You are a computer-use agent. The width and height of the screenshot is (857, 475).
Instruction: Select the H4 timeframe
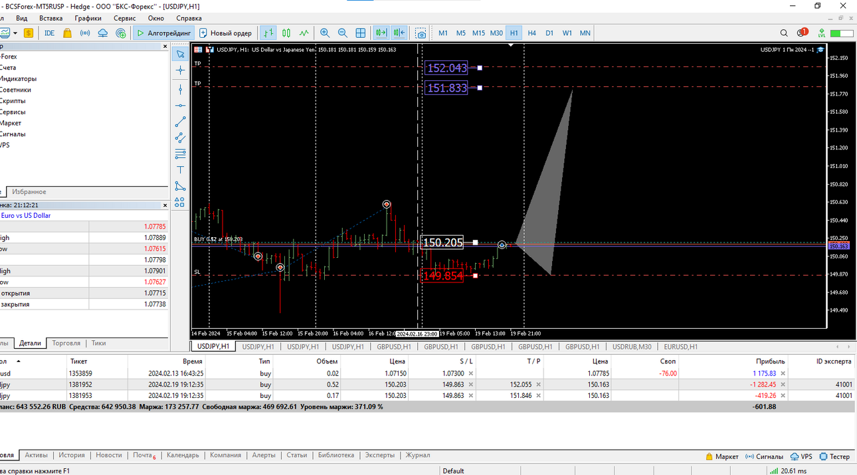[x=532, y=33]
